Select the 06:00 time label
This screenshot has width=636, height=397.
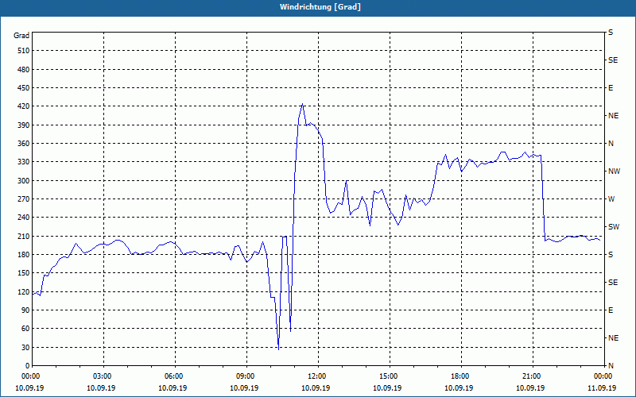coord(173,376)
